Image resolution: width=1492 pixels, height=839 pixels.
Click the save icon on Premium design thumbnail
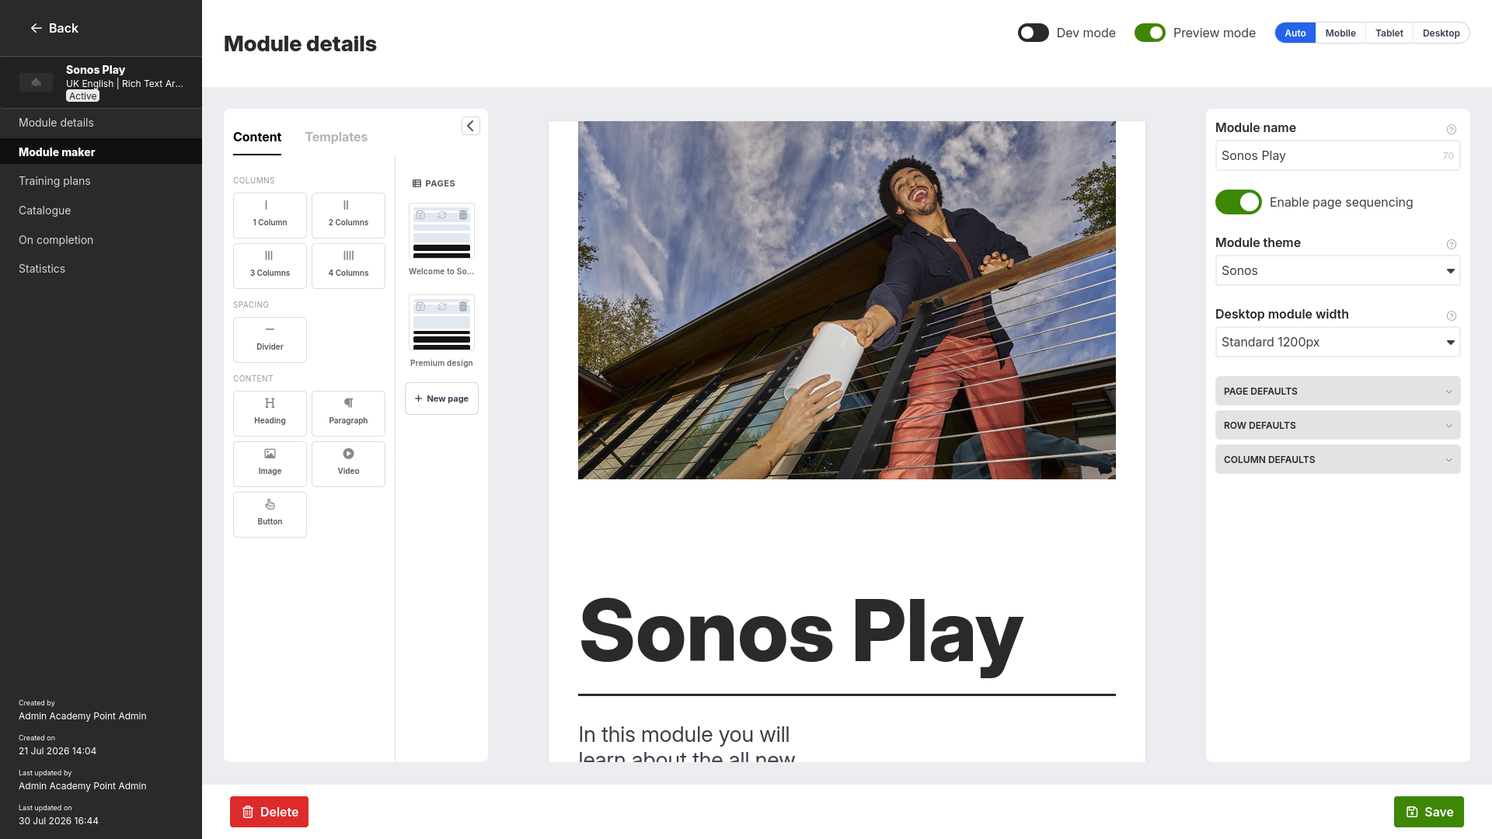pos(420,307)
